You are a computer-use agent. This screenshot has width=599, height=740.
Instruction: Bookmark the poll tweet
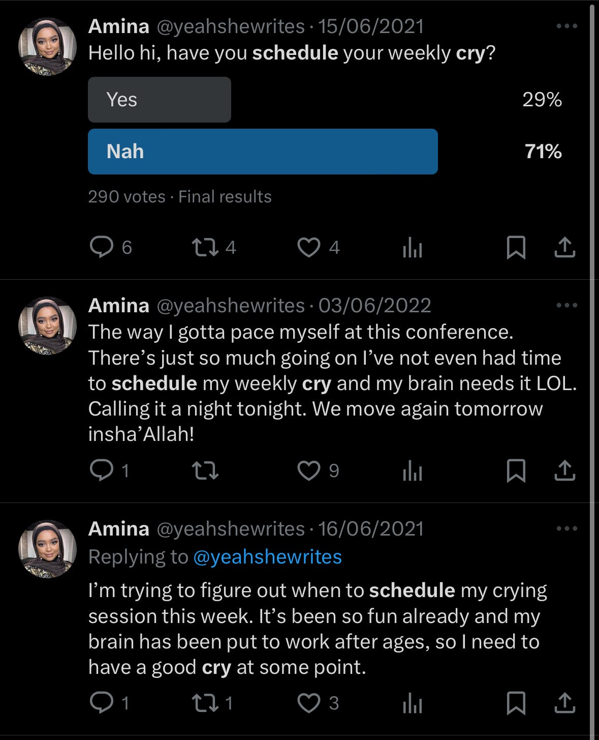click(x=516, y=248)
